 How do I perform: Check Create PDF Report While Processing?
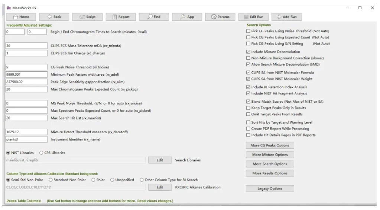249,128
